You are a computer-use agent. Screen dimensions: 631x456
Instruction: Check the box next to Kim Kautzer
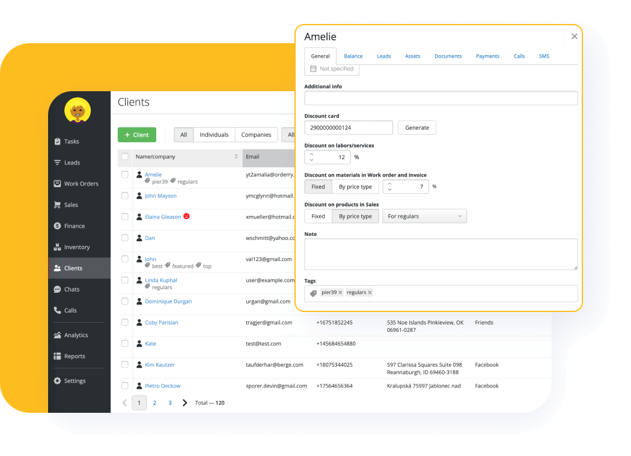(x=125, y=365)
